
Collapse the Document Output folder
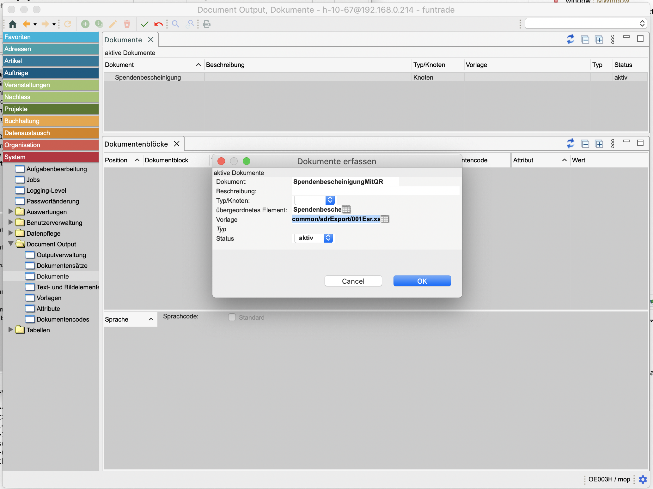click(11, 244)
